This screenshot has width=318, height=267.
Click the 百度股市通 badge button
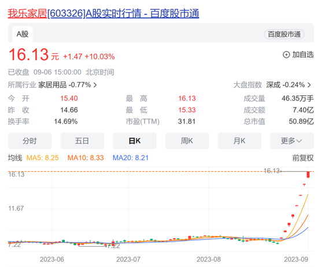[x=284, y=34]
